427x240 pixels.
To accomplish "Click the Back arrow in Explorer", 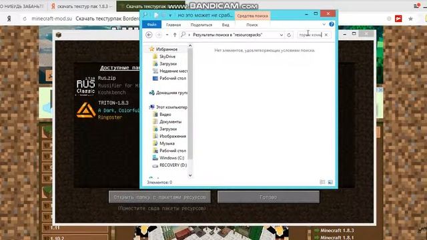I will 149,35.
